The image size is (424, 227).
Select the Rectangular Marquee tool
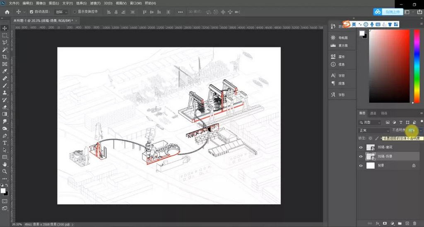[5, 35]
